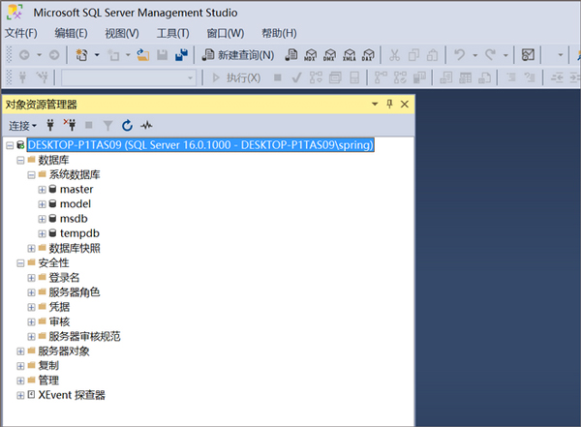Click the Open File folder icon
Screen dimensions: 581x427
[142, 55]
